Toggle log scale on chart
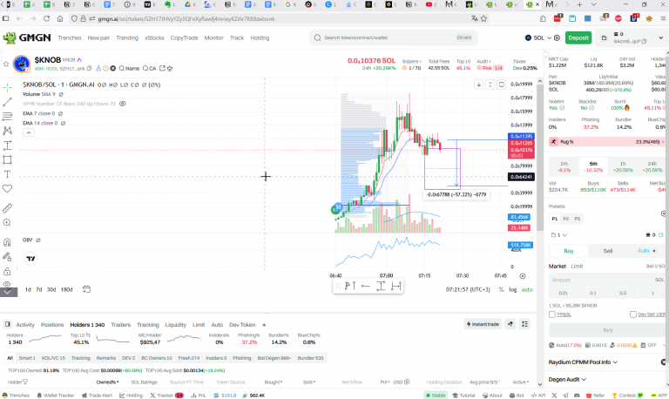This screenshot has width=669, height=399. pos(512,290)
